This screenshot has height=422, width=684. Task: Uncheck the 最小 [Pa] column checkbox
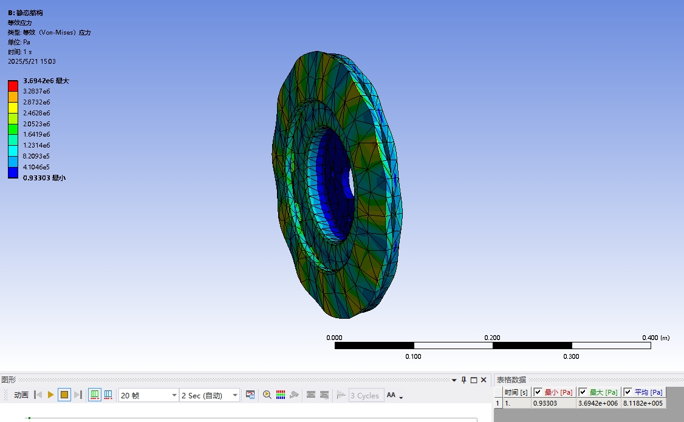(538, 392)
